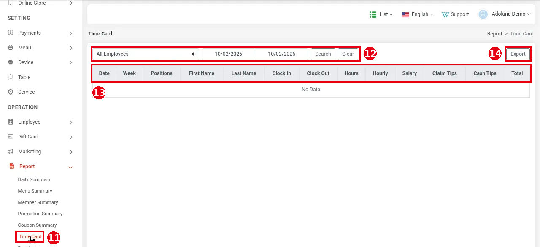
Task: Click the Menu basket icon in sidebar
Action: [11, 48]
